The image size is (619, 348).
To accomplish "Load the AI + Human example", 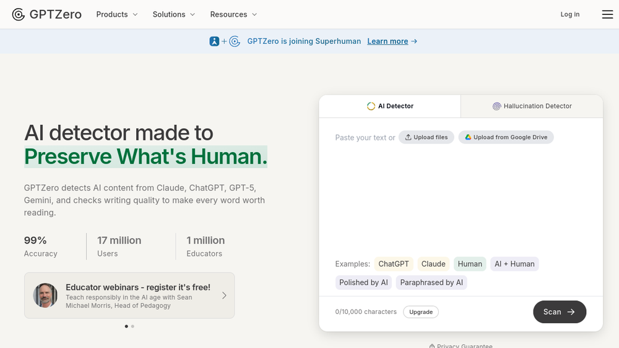I will click(514, 264).
